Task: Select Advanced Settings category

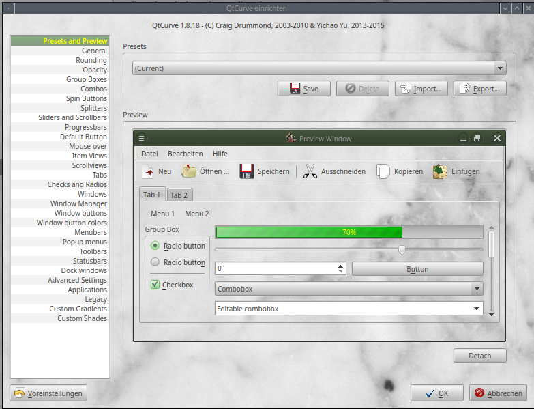Action: pos(60,279)
